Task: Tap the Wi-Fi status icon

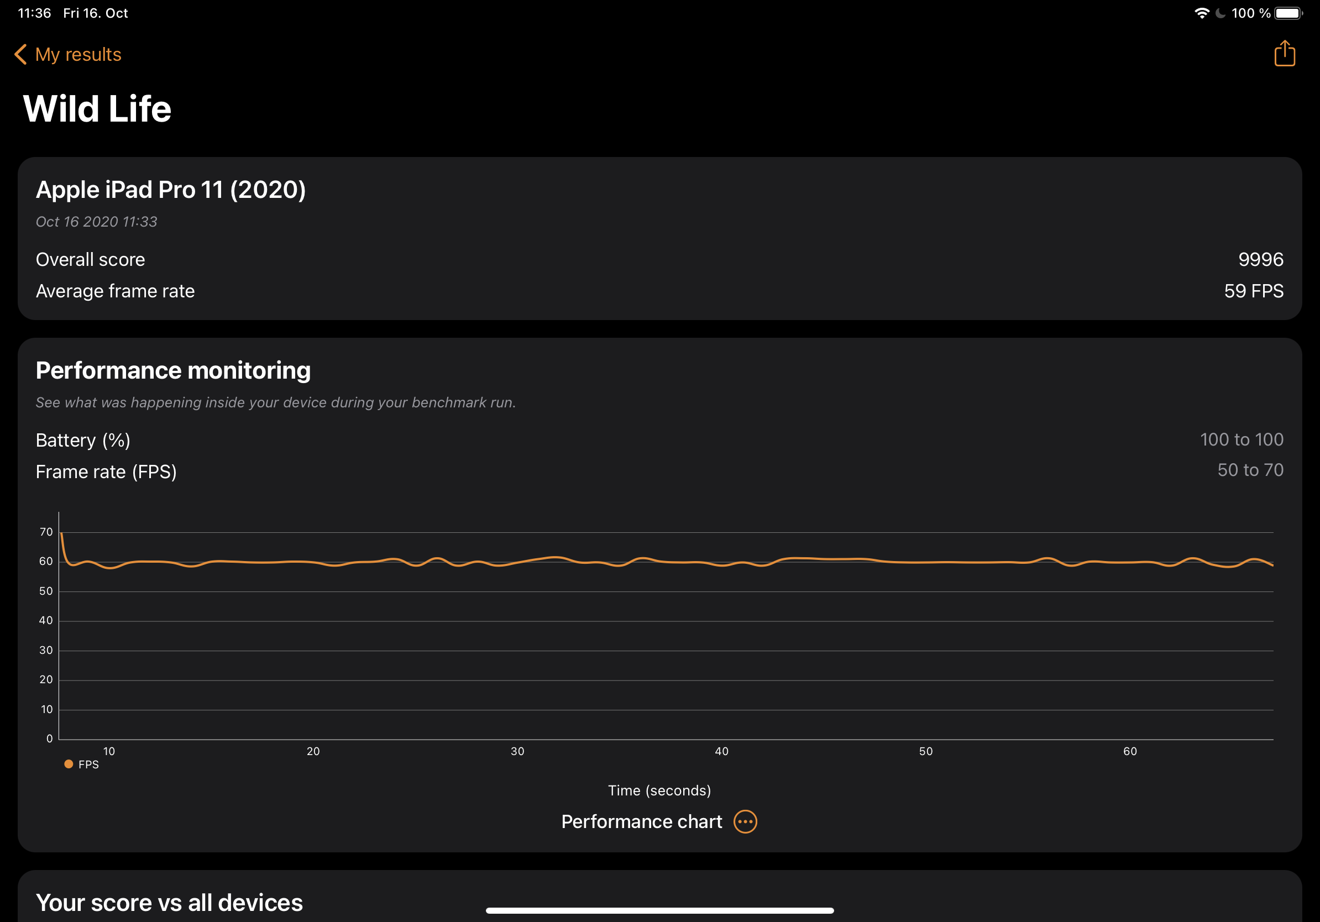Action: click(x=1201, y=13)
